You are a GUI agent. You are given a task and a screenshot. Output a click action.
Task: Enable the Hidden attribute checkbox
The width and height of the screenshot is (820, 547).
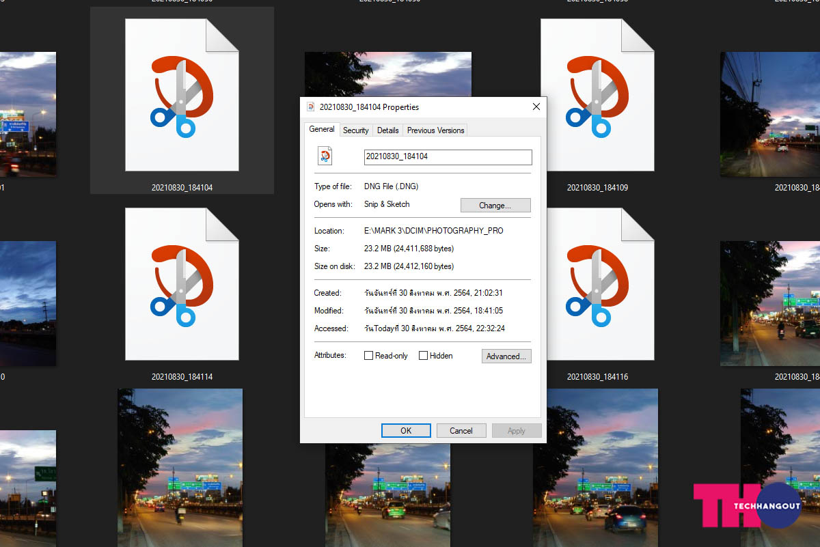click(423, 356)
